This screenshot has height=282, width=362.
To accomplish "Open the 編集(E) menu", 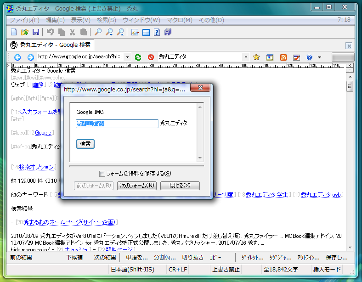I will point(55,20).
